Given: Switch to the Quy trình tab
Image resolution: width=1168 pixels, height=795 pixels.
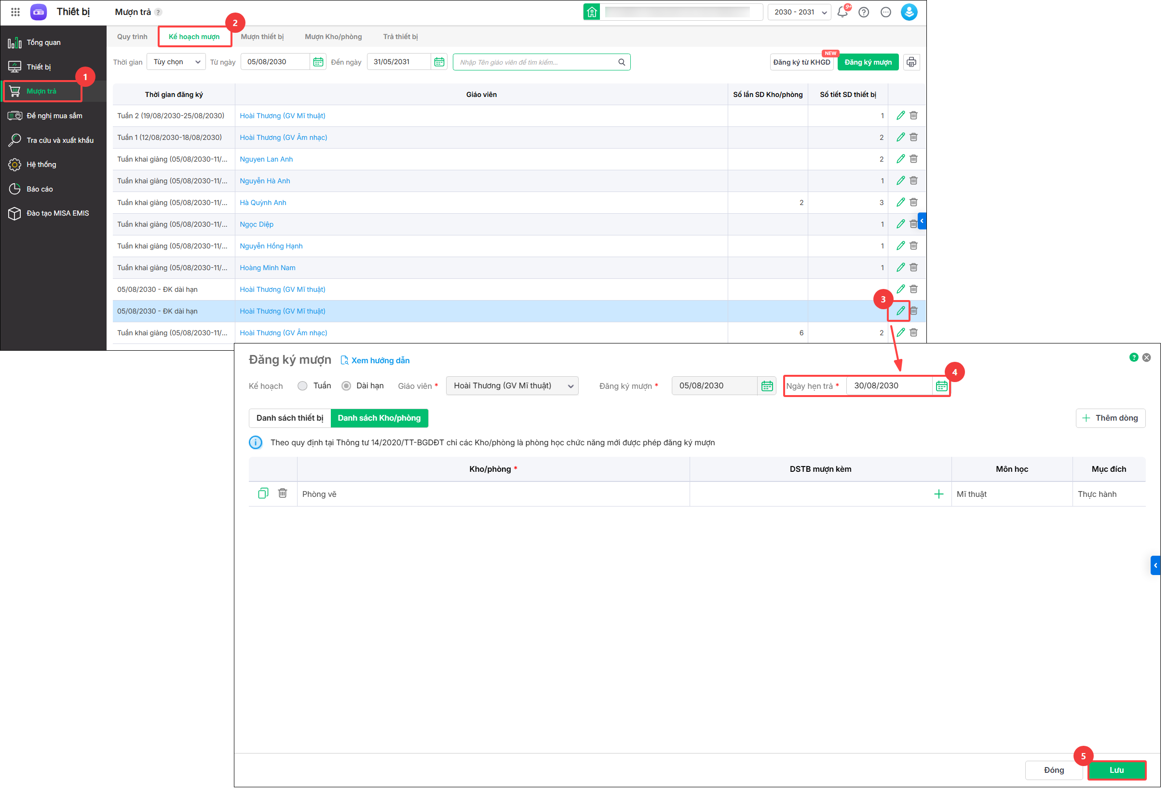Looking at the screenshot, I should 132,37.
